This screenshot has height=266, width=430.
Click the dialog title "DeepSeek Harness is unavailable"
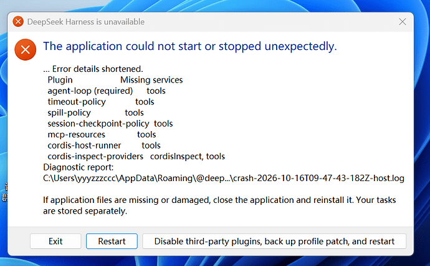pos(86,22)
